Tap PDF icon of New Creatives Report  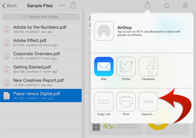tap(6, 82)
